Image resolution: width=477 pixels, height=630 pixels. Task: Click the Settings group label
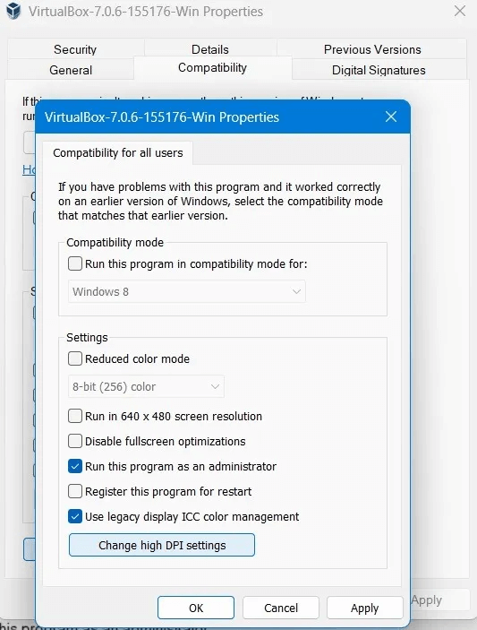tap(87, 338)
